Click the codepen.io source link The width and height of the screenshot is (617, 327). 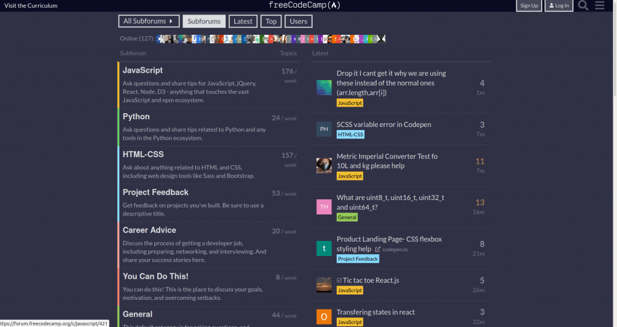(x=395, y=249)
